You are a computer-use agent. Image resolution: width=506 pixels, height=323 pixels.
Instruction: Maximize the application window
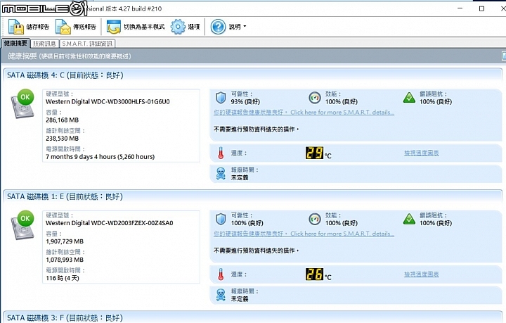(482, 8)
